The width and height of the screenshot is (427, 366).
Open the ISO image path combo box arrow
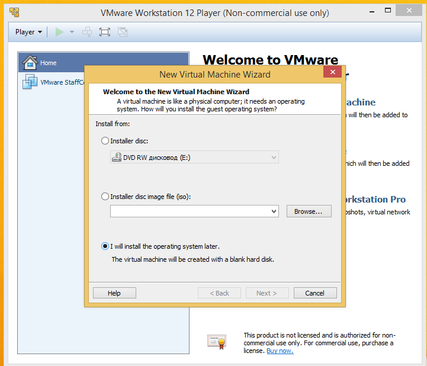[x=274, y=211]
